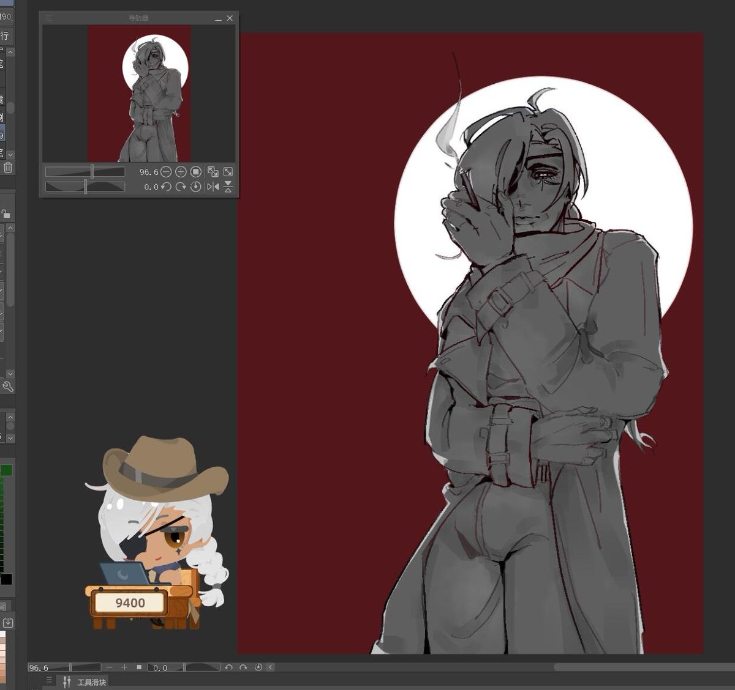The width and height of the screenshot is (735, 690).
Task: Click the trash can delete icon
Action: pos(8,168)
